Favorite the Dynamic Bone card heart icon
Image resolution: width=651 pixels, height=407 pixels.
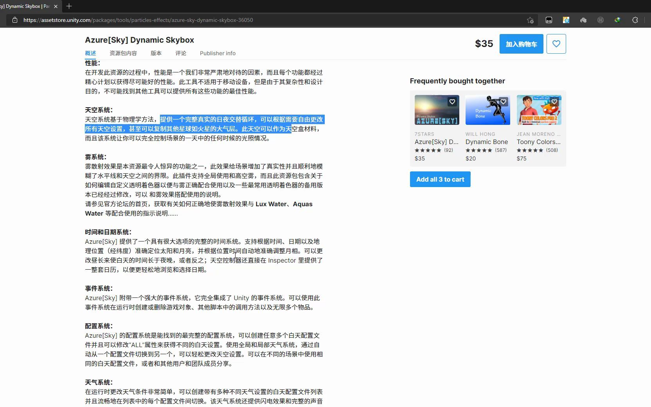click(x=504, y=102)
